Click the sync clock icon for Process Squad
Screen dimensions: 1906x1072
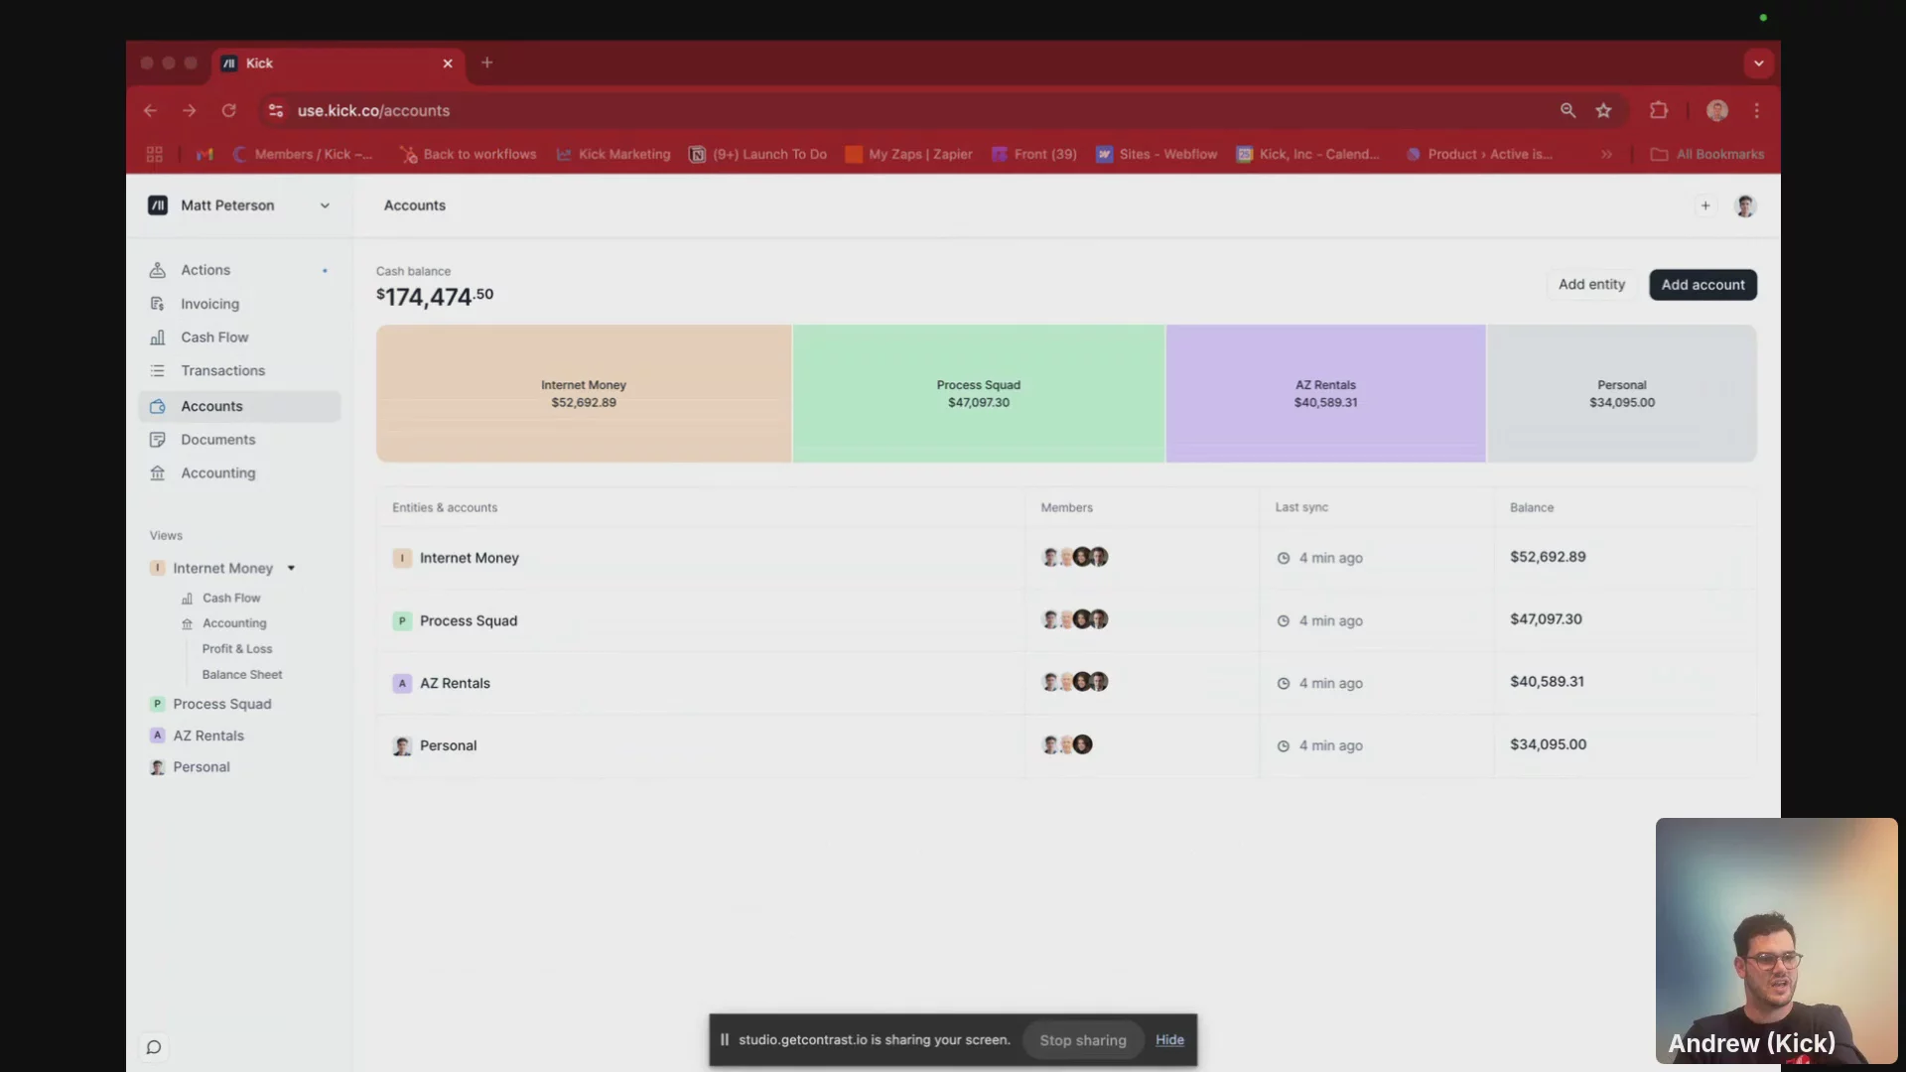click(1283, 621)
